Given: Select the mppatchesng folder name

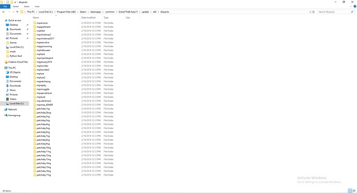Looking at the screenshot, I should (43, 82).
